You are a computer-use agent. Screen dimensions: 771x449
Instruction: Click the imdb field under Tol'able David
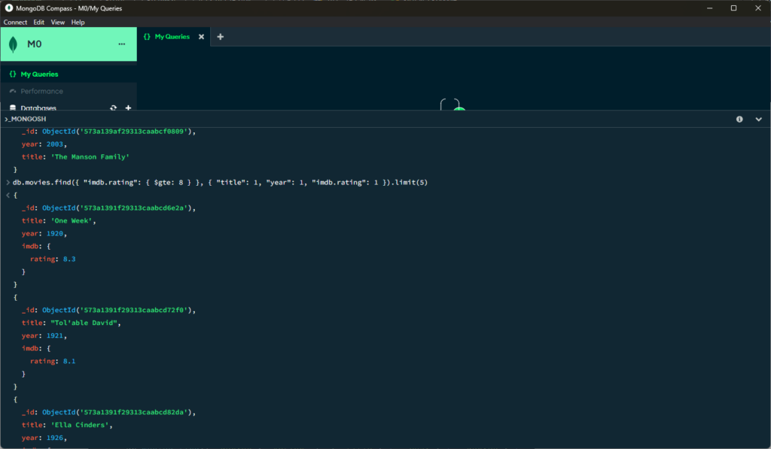pyautogui.click(x=29, y=349)
